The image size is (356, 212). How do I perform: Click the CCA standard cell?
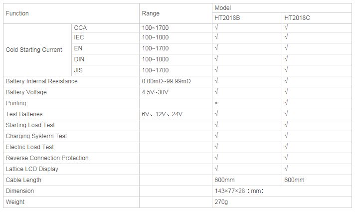[80, 28]
